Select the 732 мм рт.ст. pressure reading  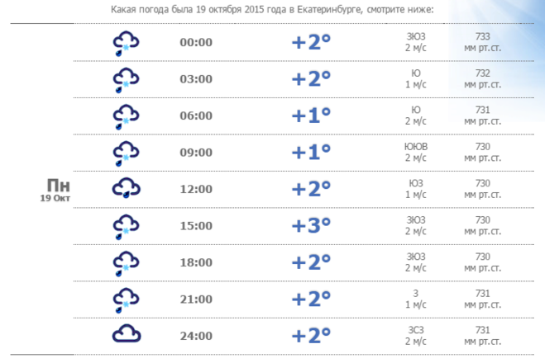click(483, 79)
